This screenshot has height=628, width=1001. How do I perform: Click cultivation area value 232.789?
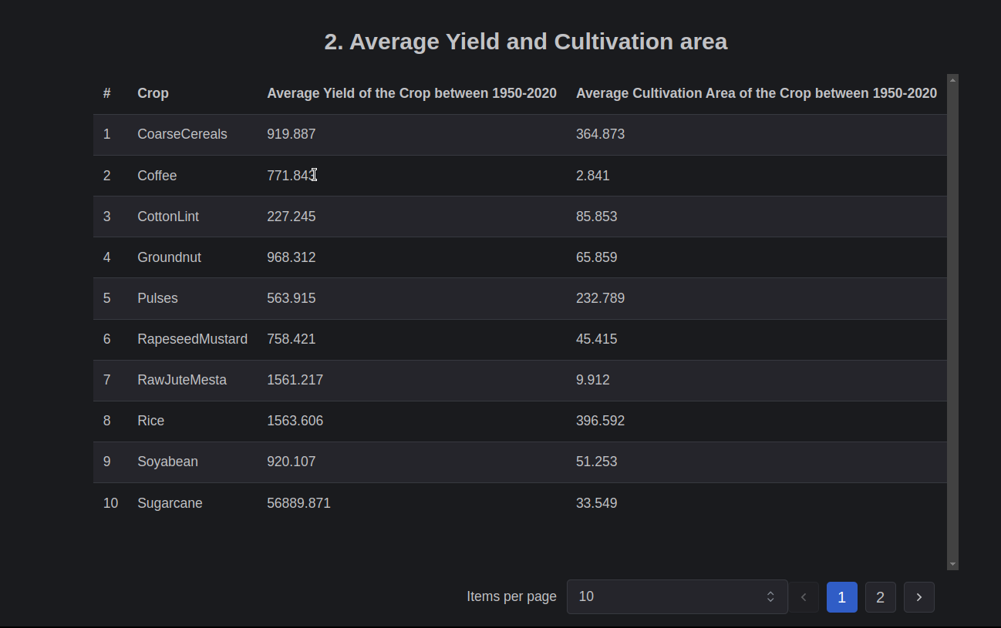pyautogui.click(x=600, y=298)
